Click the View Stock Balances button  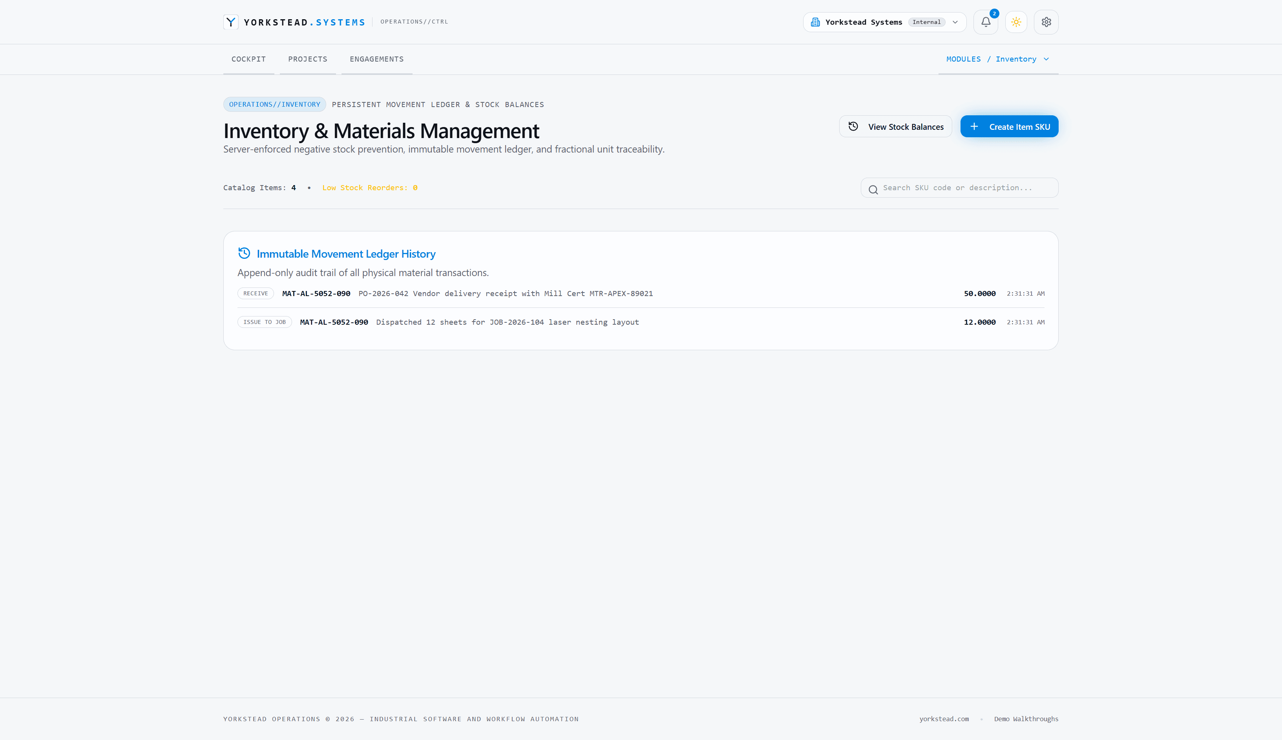[895, 127]
